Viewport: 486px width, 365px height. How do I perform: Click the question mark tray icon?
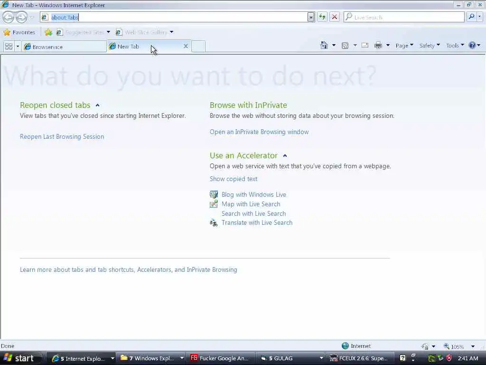click(x=402, y=358)
